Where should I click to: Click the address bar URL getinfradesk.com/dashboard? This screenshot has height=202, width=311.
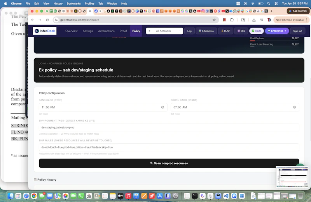80,20
